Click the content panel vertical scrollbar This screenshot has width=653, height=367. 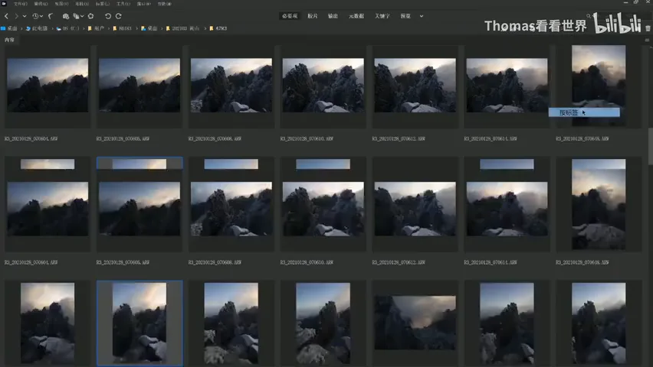click(650, 146)
